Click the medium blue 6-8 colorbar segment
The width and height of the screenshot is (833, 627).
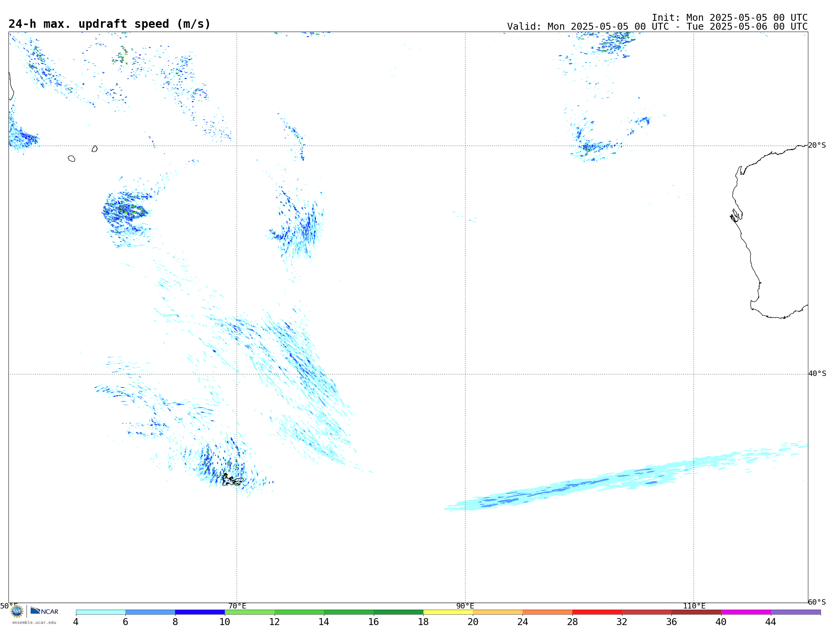150,612
